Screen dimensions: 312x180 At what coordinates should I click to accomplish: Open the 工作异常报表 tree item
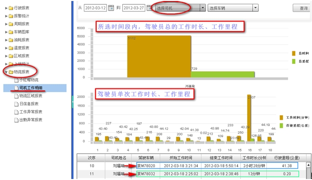tap(30, 112)
